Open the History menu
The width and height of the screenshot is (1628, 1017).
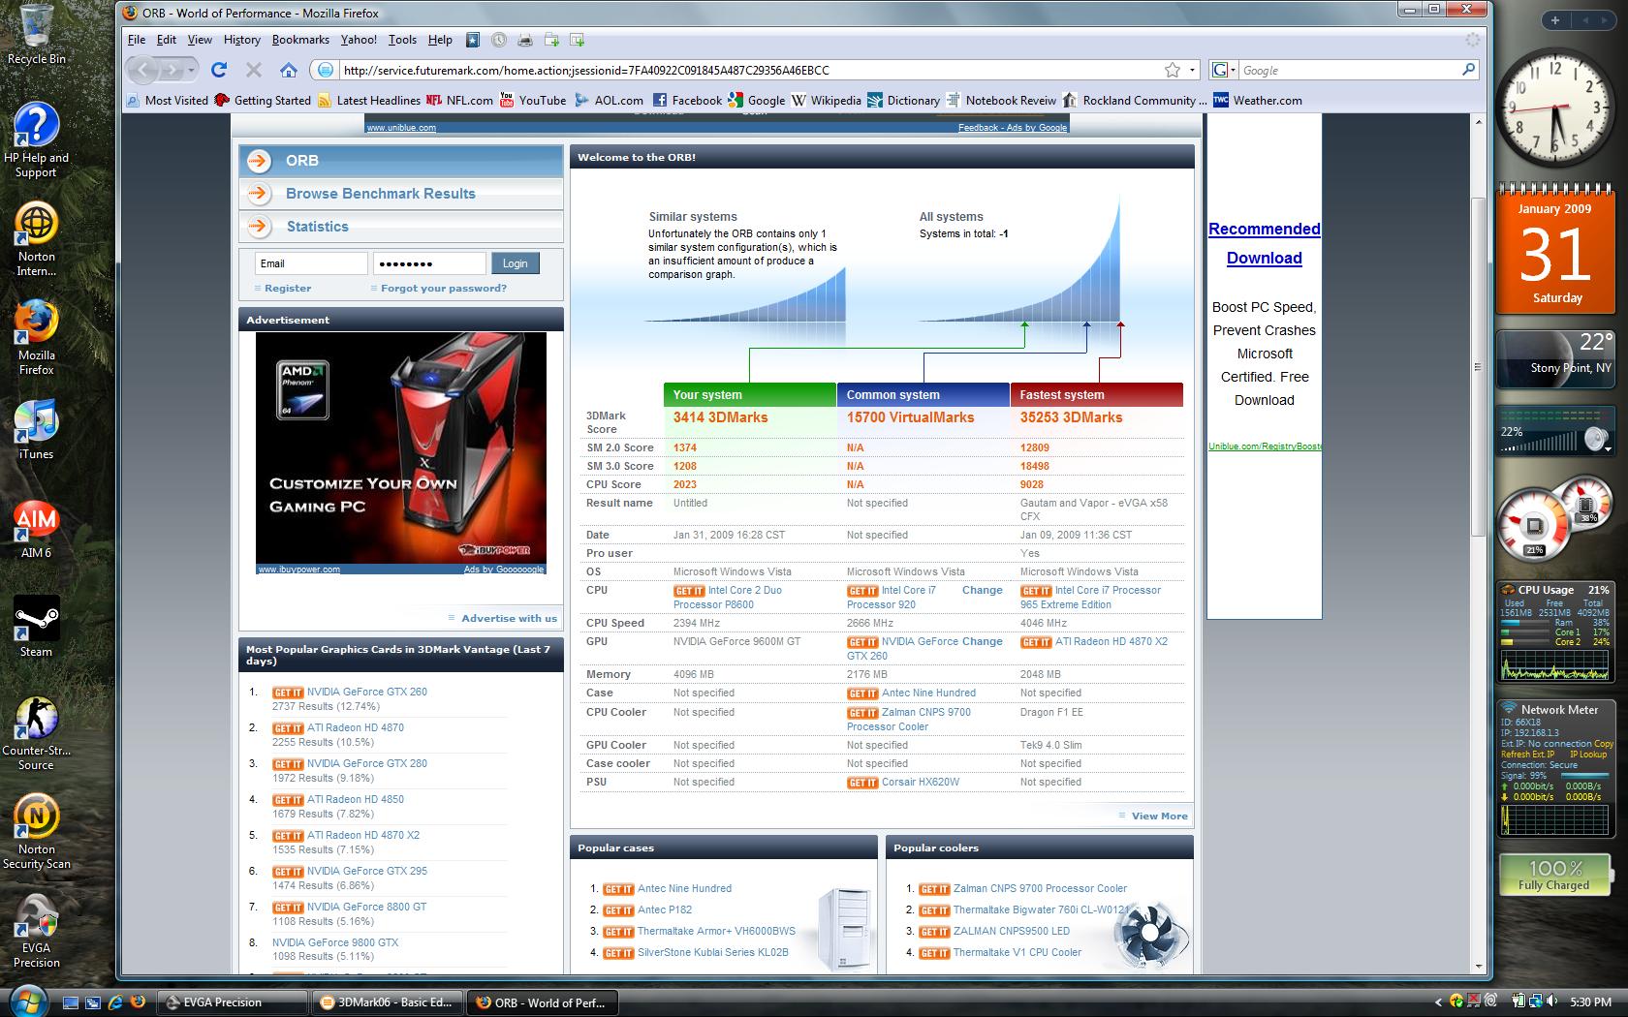241,40
